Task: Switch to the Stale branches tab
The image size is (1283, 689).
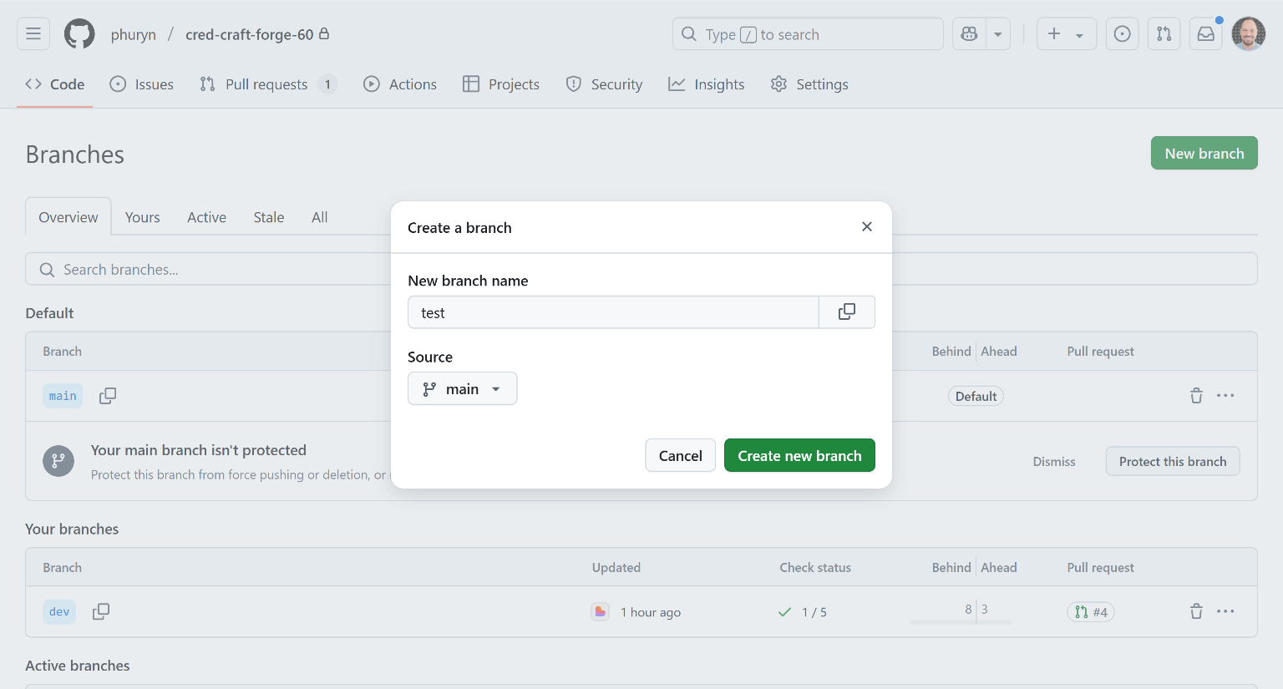Action: click(268, 217)
